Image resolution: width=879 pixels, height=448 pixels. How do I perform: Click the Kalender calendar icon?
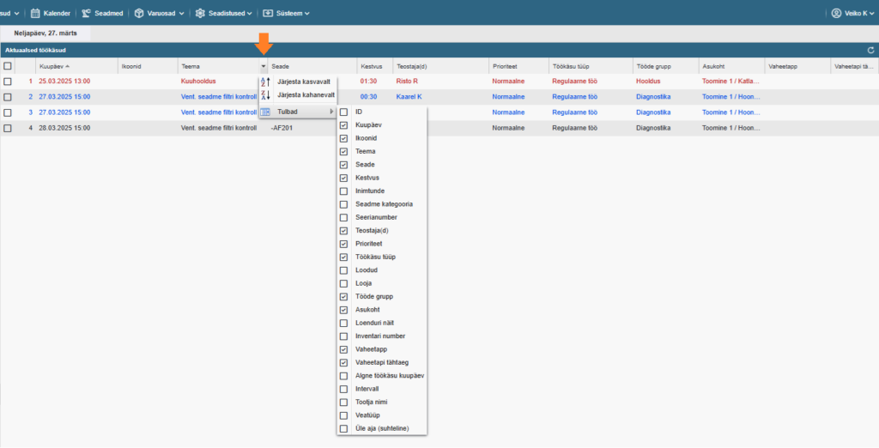(35, 13)
